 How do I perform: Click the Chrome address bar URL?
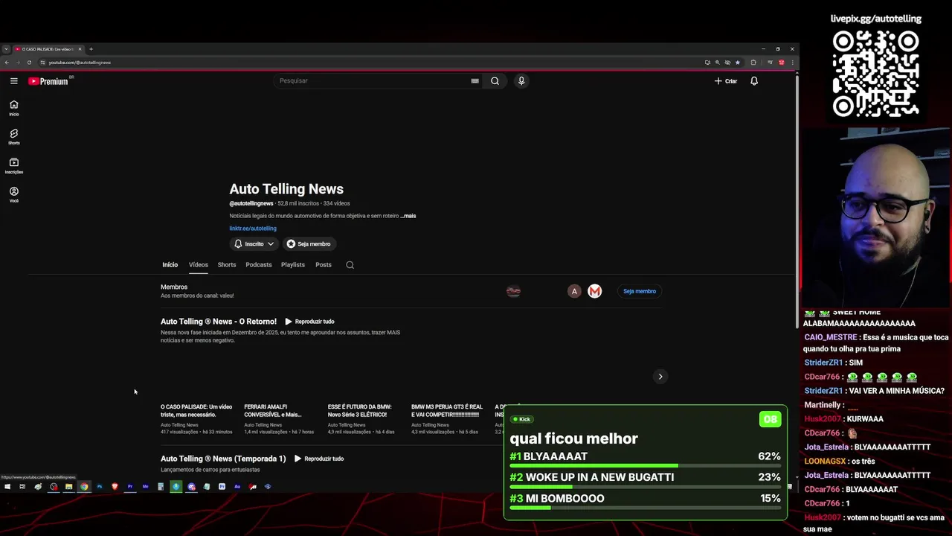(x=80, y=63)
